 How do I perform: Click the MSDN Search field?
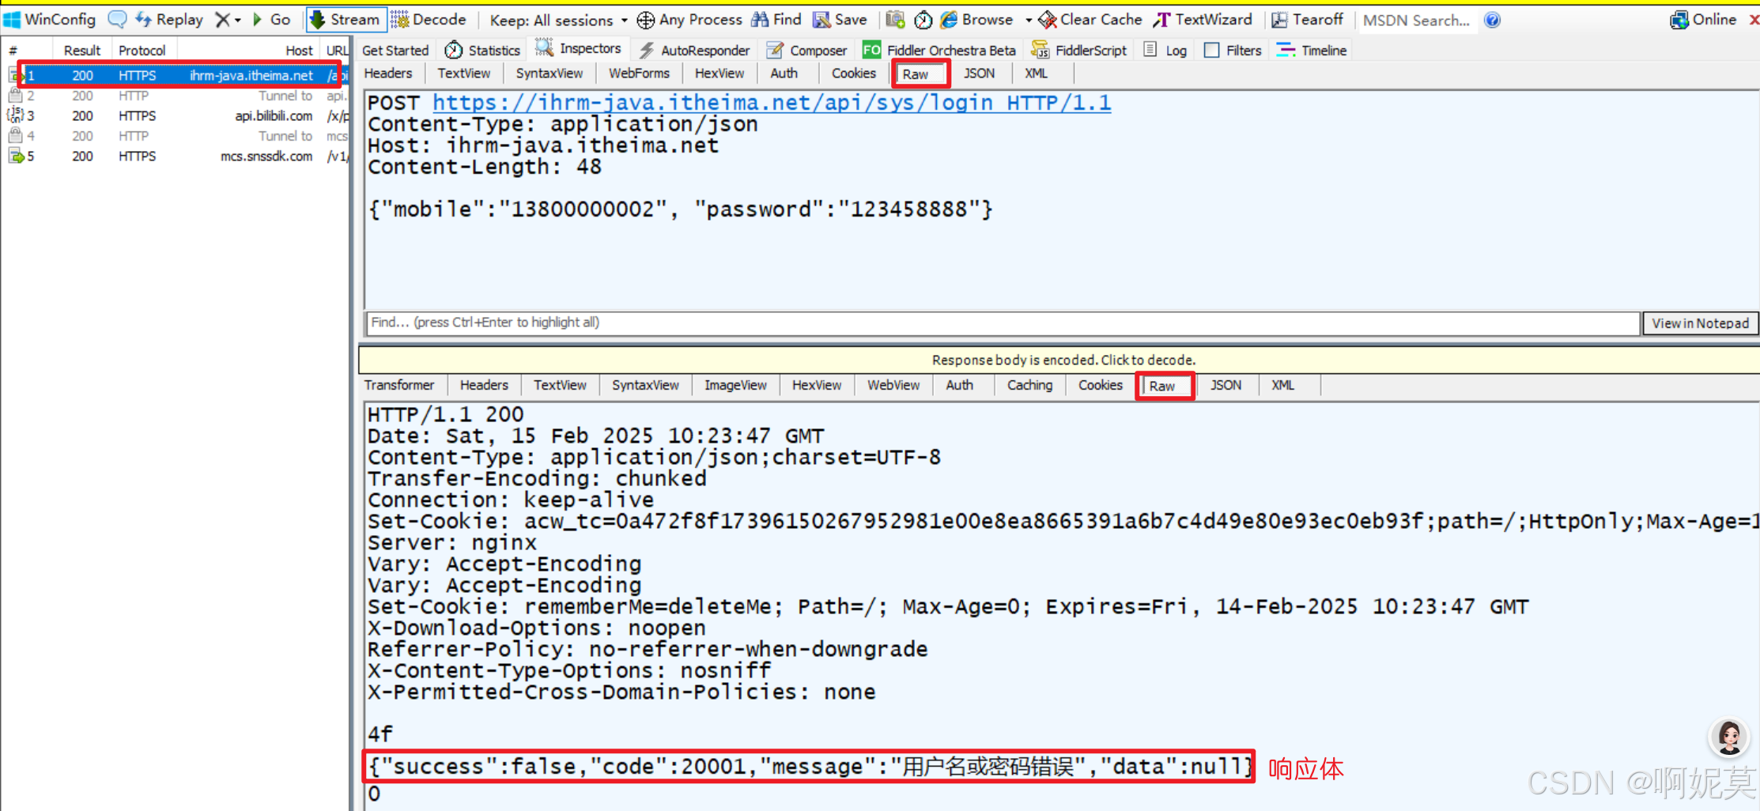(x=1416, y=20)
